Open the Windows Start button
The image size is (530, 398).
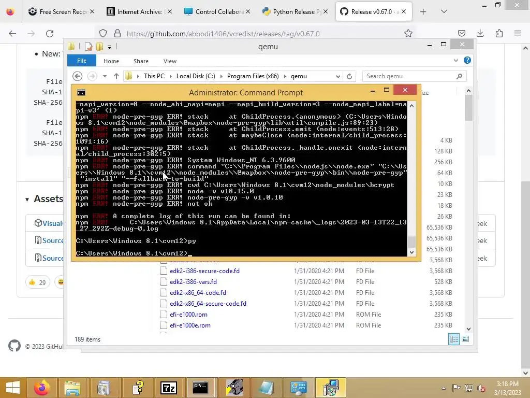coord(13,388)
